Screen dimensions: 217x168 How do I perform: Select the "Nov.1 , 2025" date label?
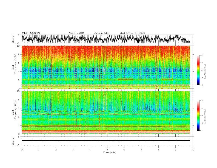pyautogui.click(x=76, y=33)
